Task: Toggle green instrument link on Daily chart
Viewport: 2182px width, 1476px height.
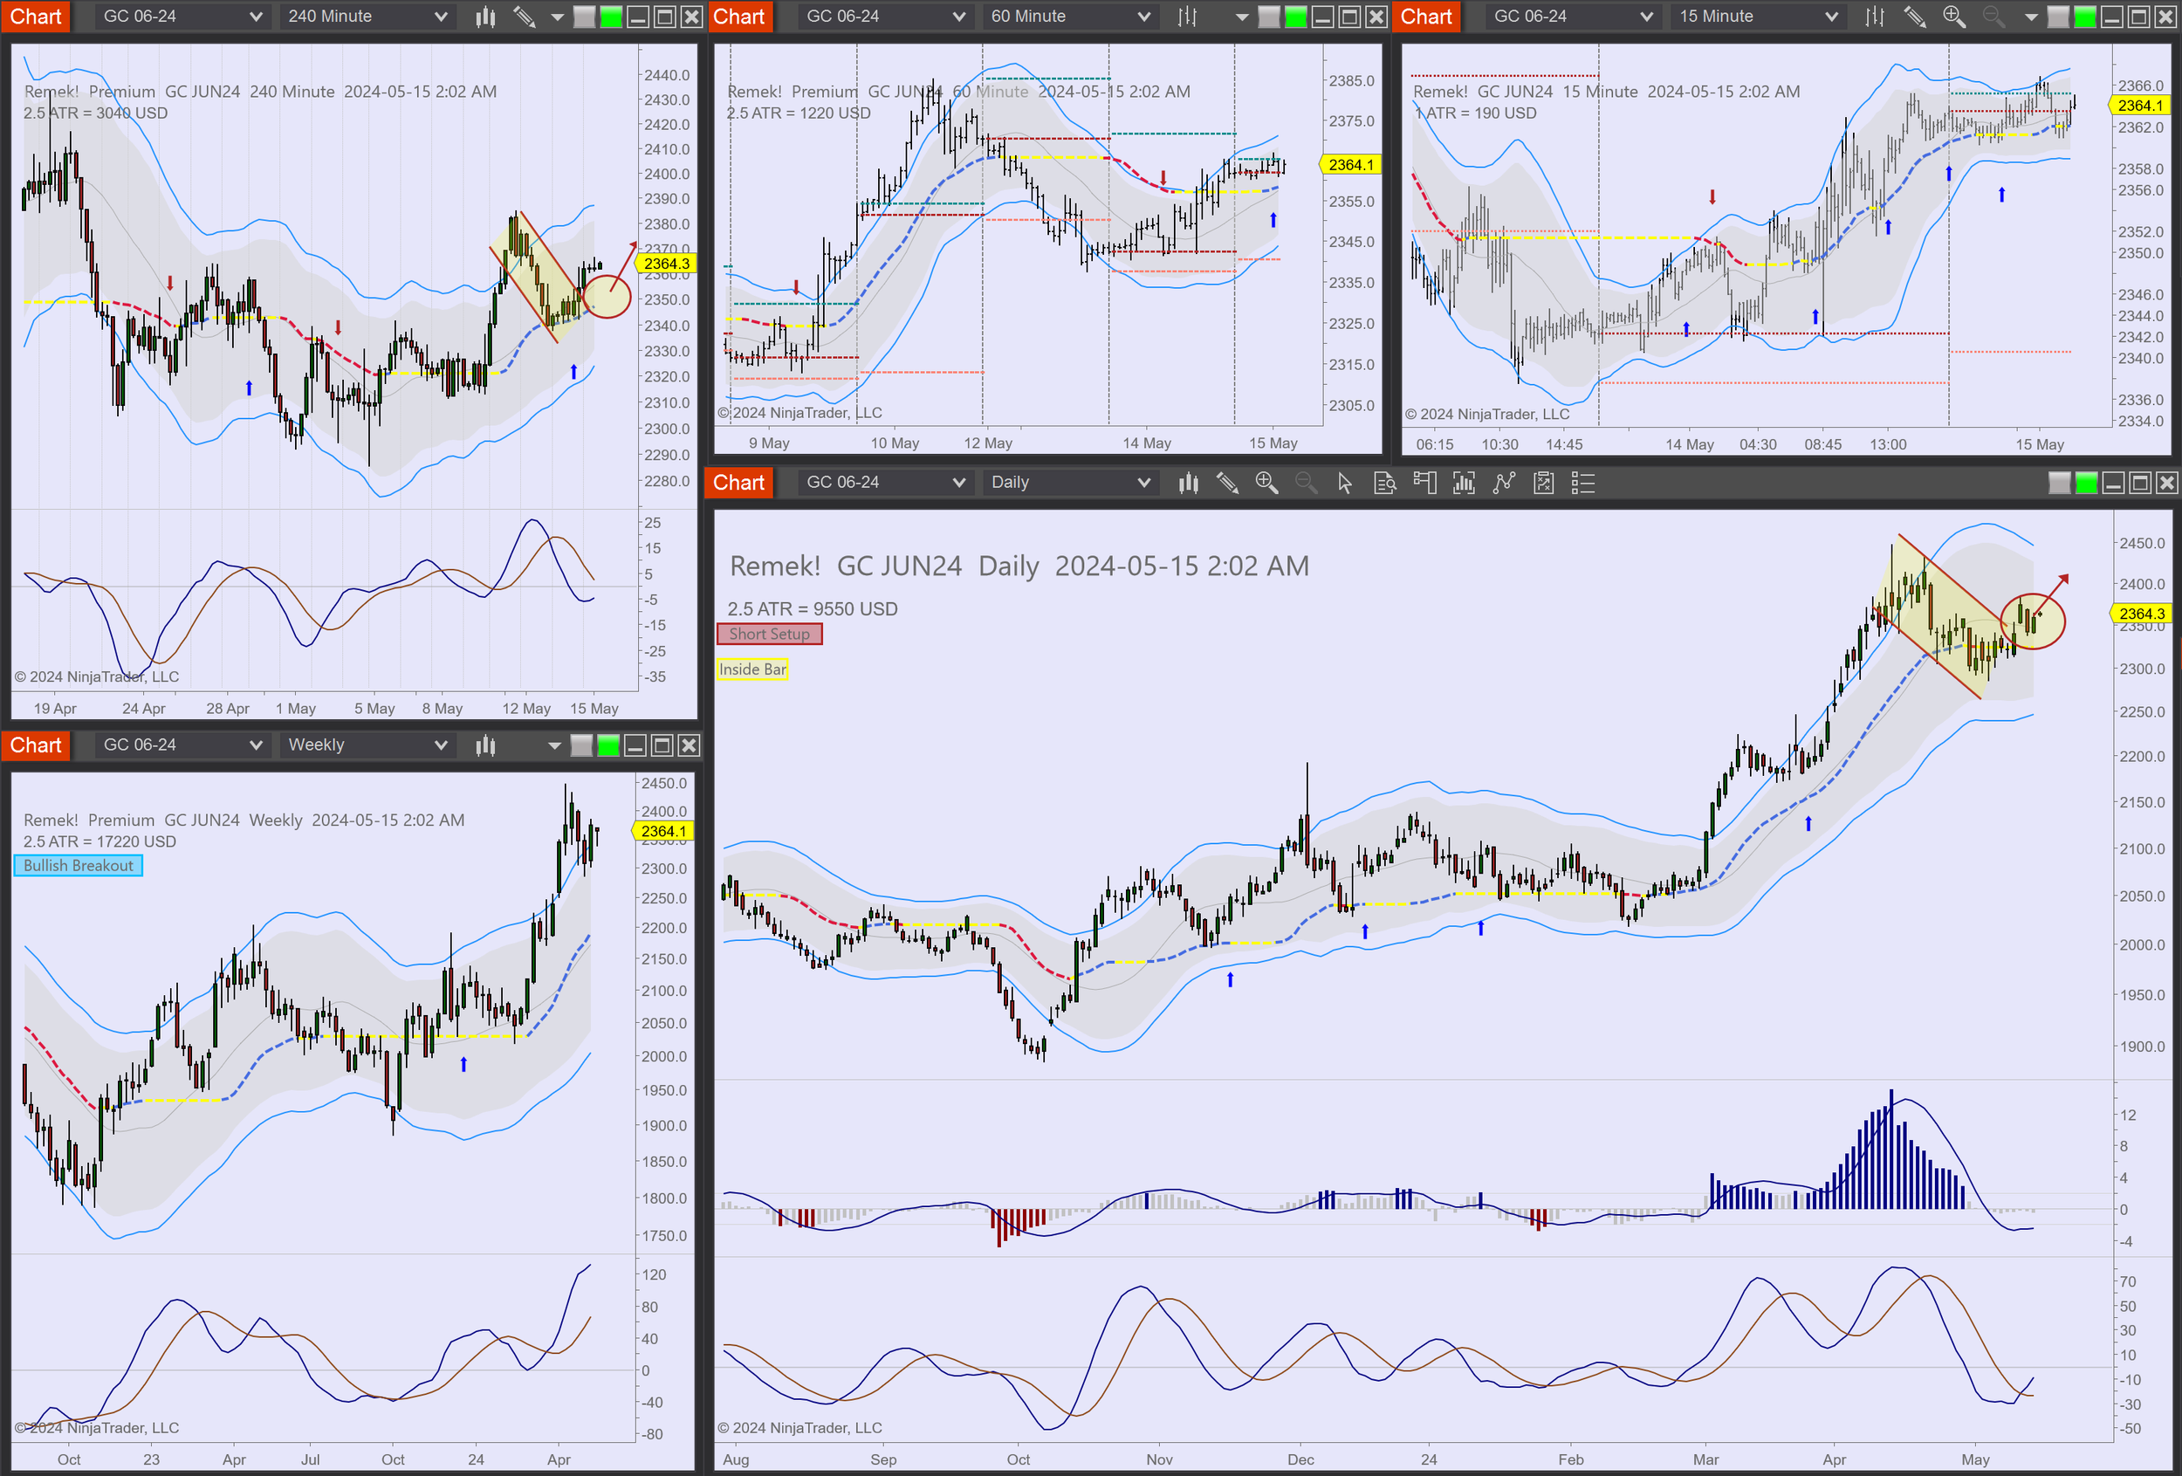Action: click(2086, 483)
